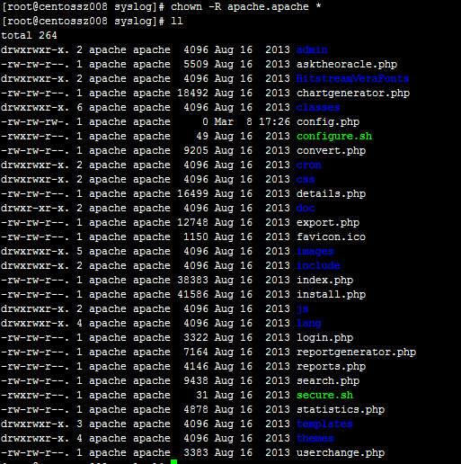Click the BitstreamVeraFonts directory entry

click(352, 78)
